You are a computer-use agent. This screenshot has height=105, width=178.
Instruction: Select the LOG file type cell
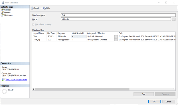click(x=51, y=40)
